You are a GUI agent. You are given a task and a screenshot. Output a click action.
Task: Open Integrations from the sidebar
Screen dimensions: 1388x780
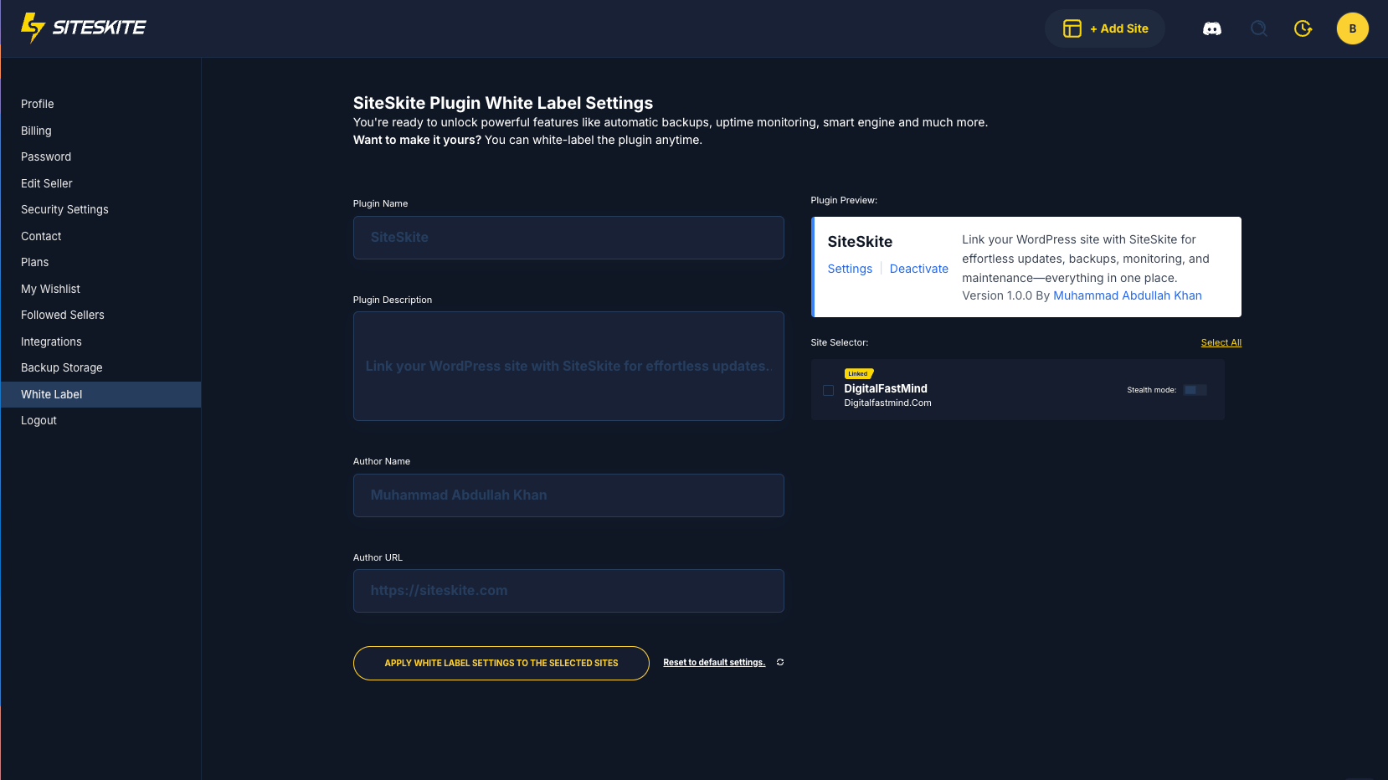(x=51, y=341)
